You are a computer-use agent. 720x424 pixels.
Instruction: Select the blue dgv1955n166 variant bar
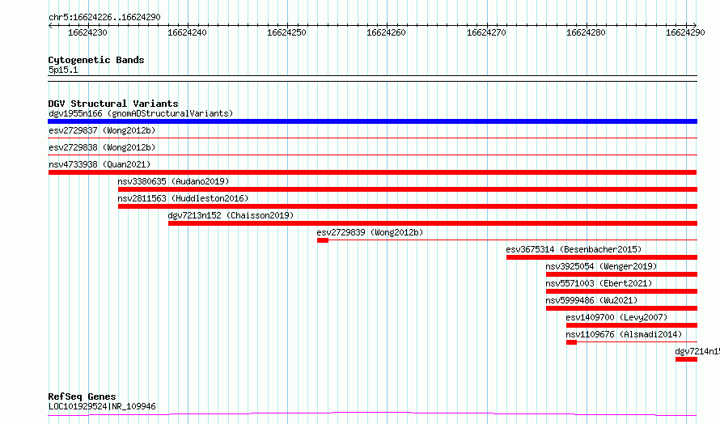(372, 121)
